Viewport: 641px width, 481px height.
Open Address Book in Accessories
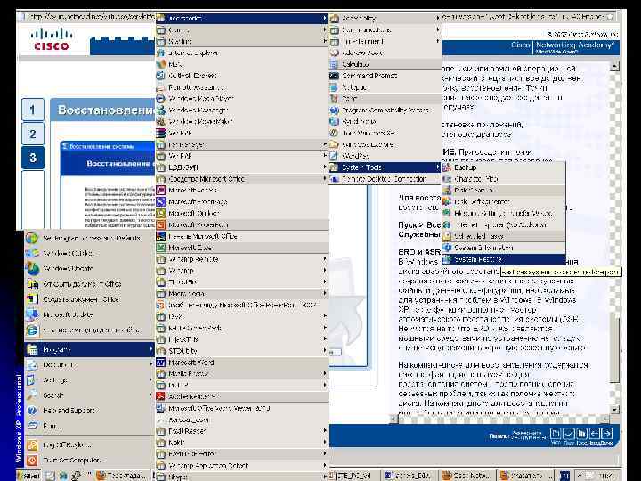pyautogui.click(x=385, y=53)
